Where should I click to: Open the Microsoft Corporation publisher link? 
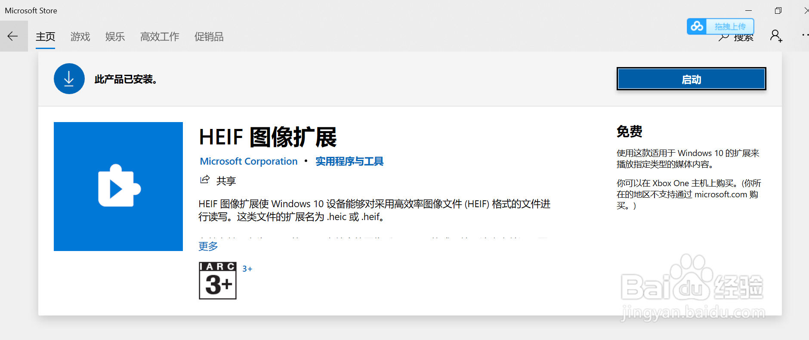[x=249, y=161]
